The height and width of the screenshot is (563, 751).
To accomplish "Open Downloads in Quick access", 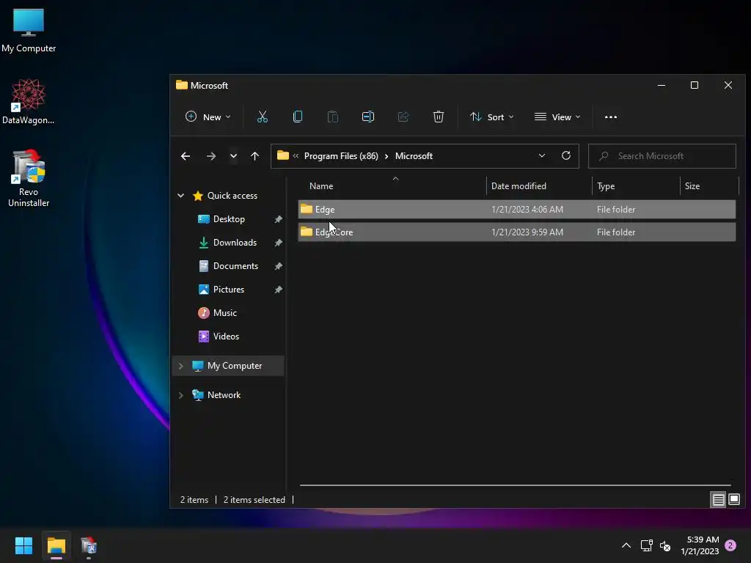I will 235,242.
